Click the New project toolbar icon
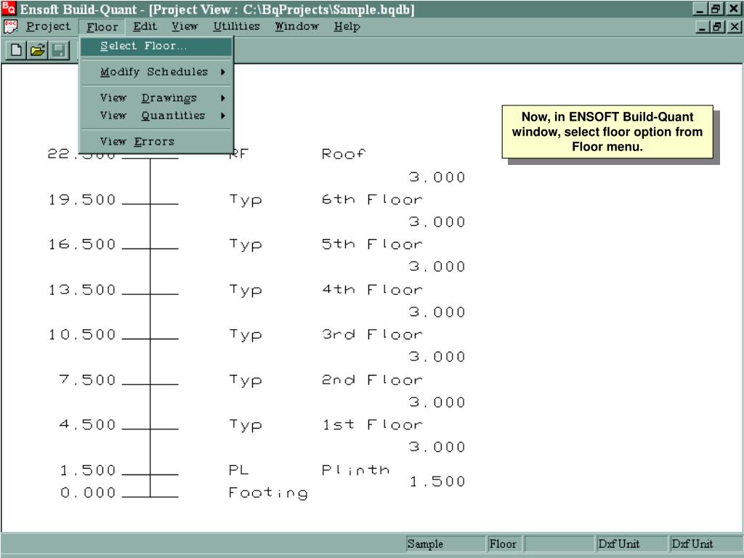Screen dimensions: 744x558 click(16, 50)
